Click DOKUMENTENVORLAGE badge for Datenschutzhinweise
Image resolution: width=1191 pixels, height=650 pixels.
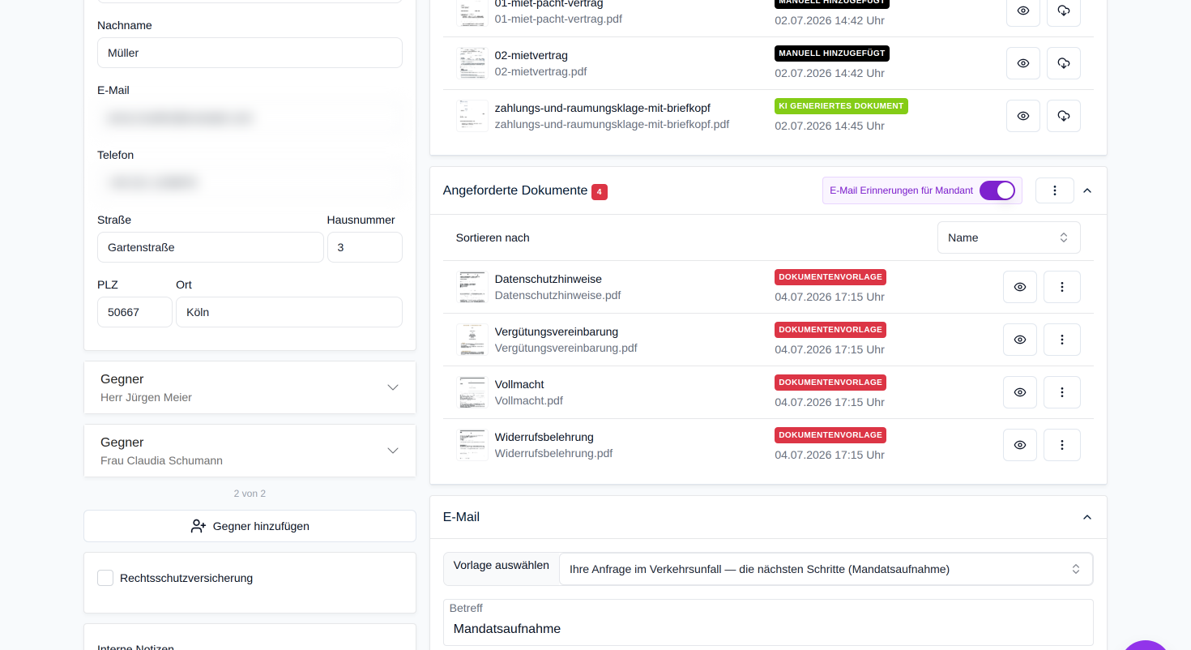(x=830, y=277)
